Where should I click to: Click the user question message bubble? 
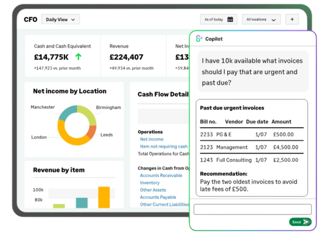[253, 71]
